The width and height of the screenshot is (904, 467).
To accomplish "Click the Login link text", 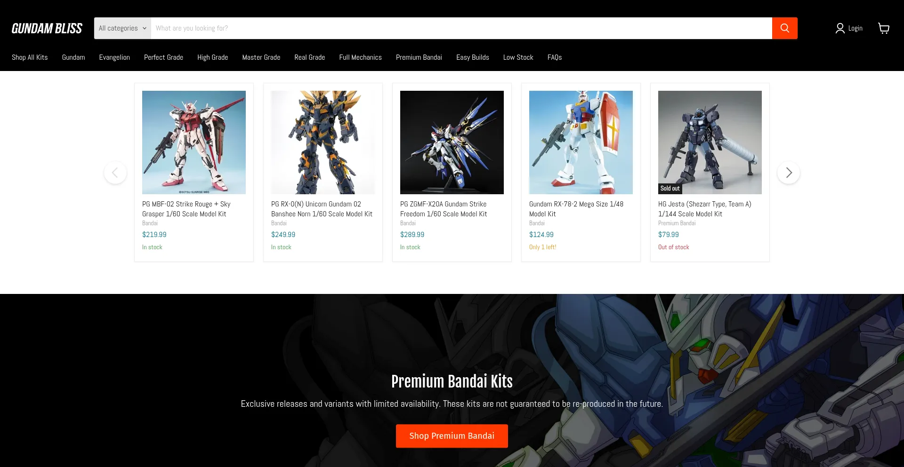I will (856, 28).
